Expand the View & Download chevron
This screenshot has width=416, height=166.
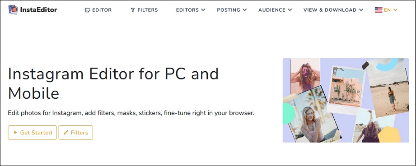pyautogui.click(x=361, y=10)
